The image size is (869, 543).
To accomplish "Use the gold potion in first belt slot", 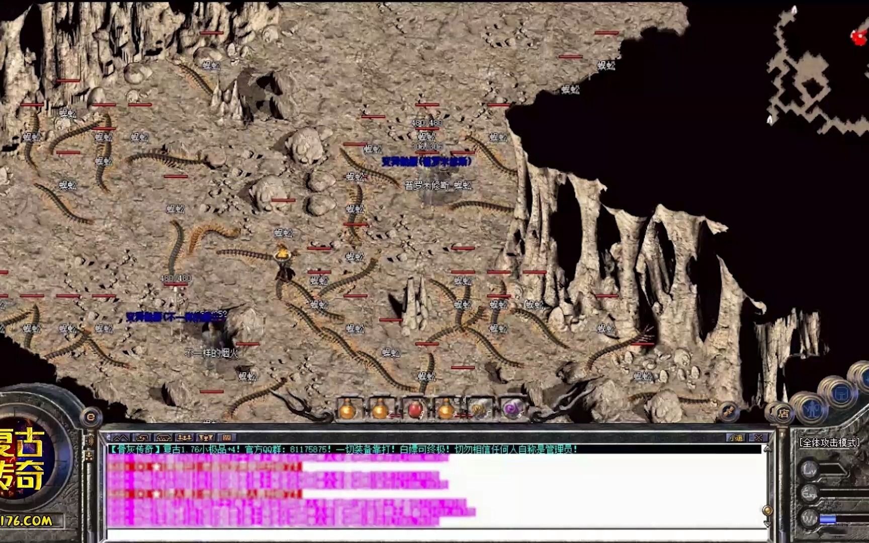I will [348, 408].
